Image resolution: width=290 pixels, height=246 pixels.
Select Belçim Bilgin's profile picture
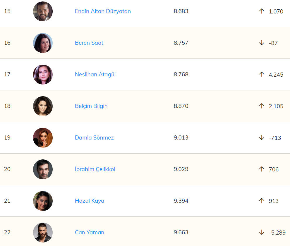coord(43,106)
